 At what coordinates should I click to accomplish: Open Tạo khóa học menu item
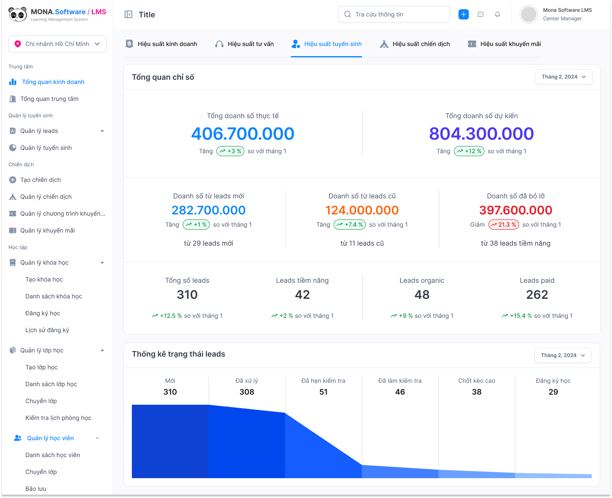pyautogui.click(x=44, y=279)
